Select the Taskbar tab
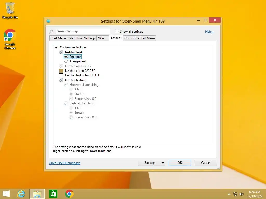266x199 pixels. (116, 38)
